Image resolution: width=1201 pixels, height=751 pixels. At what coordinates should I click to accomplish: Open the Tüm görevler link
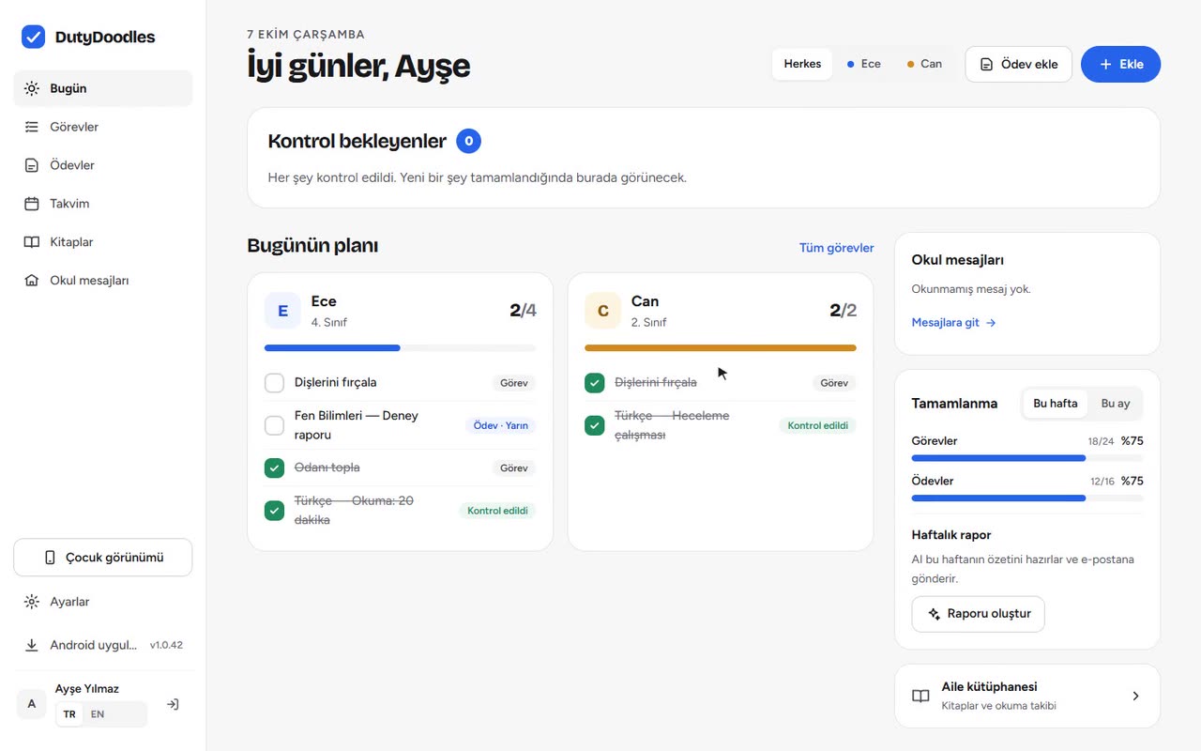[836, 248]
